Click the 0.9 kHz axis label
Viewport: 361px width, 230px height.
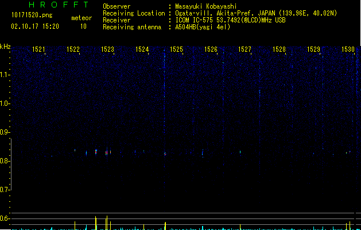(5, 132)
